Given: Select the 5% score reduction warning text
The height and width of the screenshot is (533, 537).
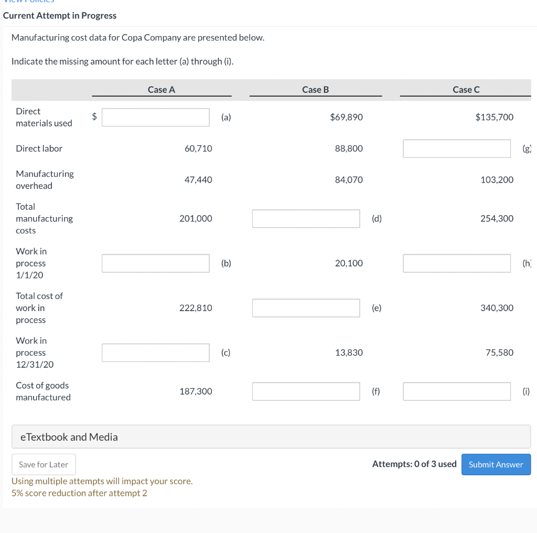Looking at the screenshot, I should (79, 493).
